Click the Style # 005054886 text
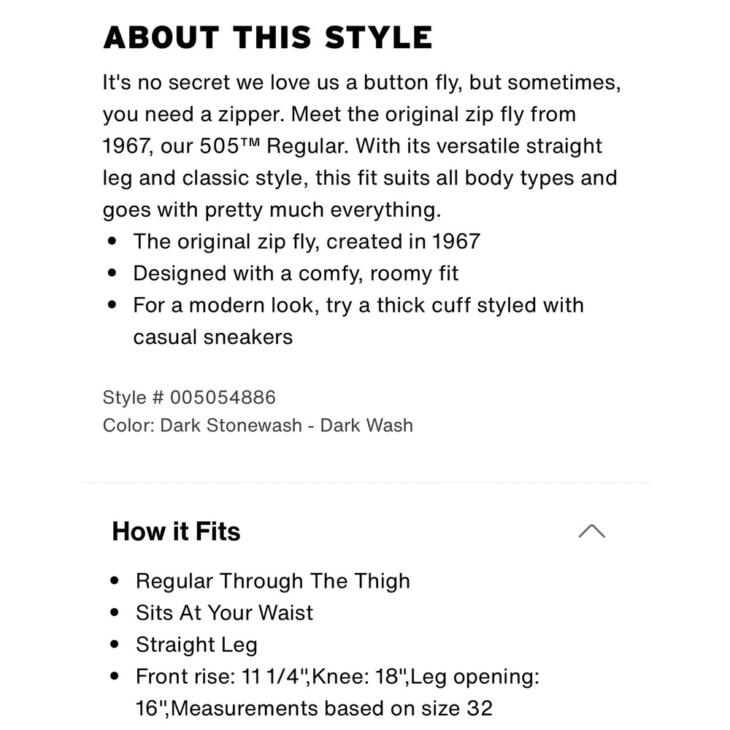 [x=189, y=397]
